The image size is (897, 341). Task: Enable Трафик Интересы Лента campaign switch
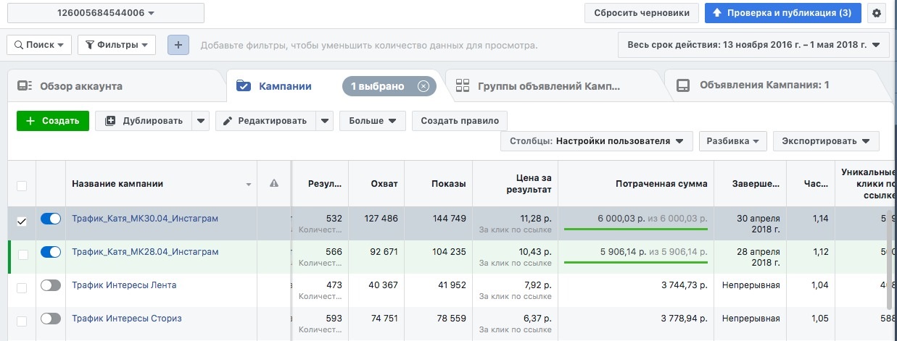click(51, 285)
